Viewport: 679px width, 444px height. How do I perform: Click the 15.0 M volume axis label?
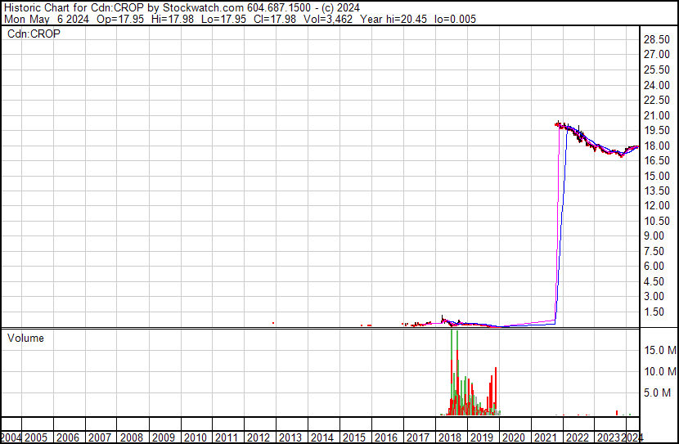660,350
